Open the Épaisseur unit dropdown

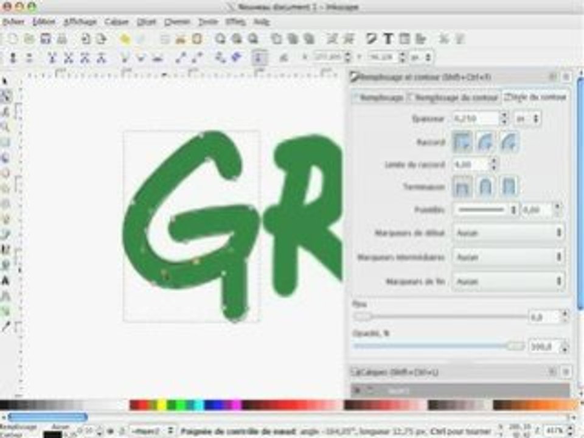click(x=527, y=119)
